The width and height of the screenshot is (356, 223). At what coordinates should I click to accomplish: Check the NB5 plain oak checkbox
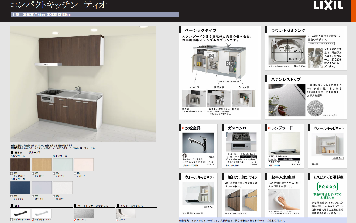pos(33,173)
